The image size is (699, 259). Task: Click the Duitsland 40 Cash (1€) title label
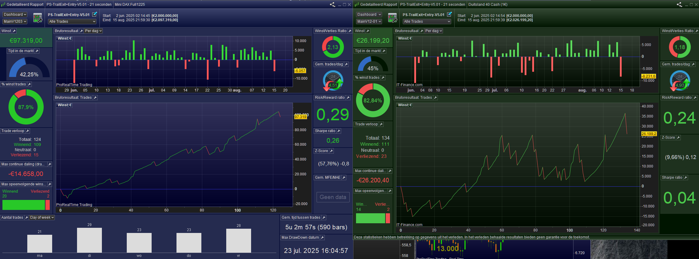488,5
